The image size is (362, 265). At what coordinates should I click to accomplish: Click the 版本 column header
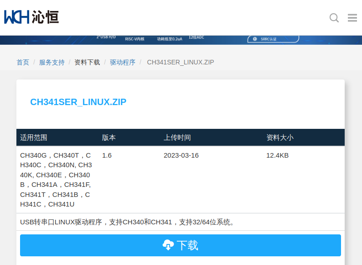[x=109, y=138]
